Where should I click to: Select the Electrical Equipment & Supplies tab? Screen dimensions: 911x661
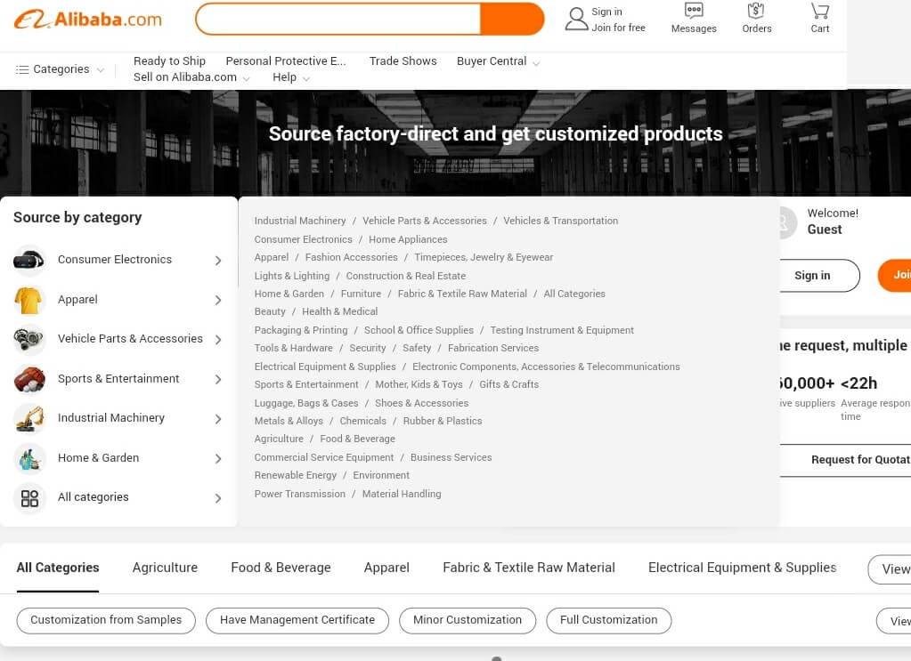click(x=743, y=568)
